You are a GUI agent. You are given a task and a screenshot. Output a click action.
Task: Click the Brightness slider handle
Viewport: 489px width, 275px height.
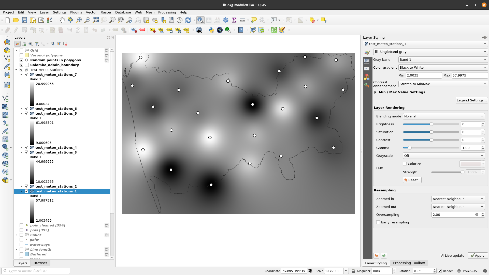click(431, 124)
